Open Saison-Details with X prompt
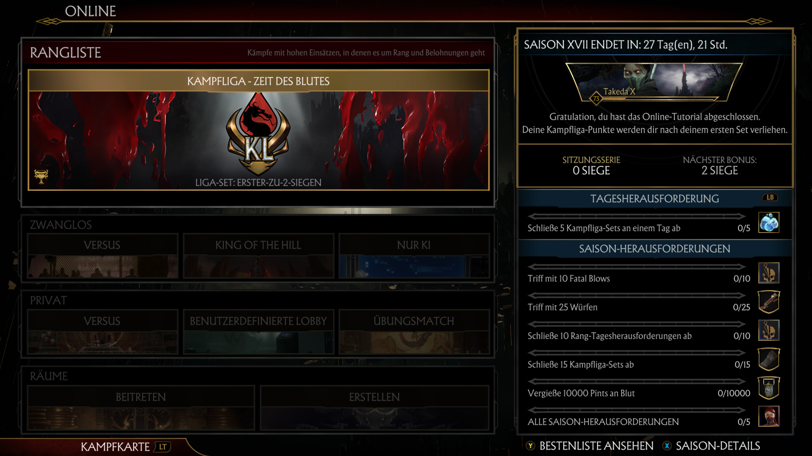812x456 pixels. point(711,446)
